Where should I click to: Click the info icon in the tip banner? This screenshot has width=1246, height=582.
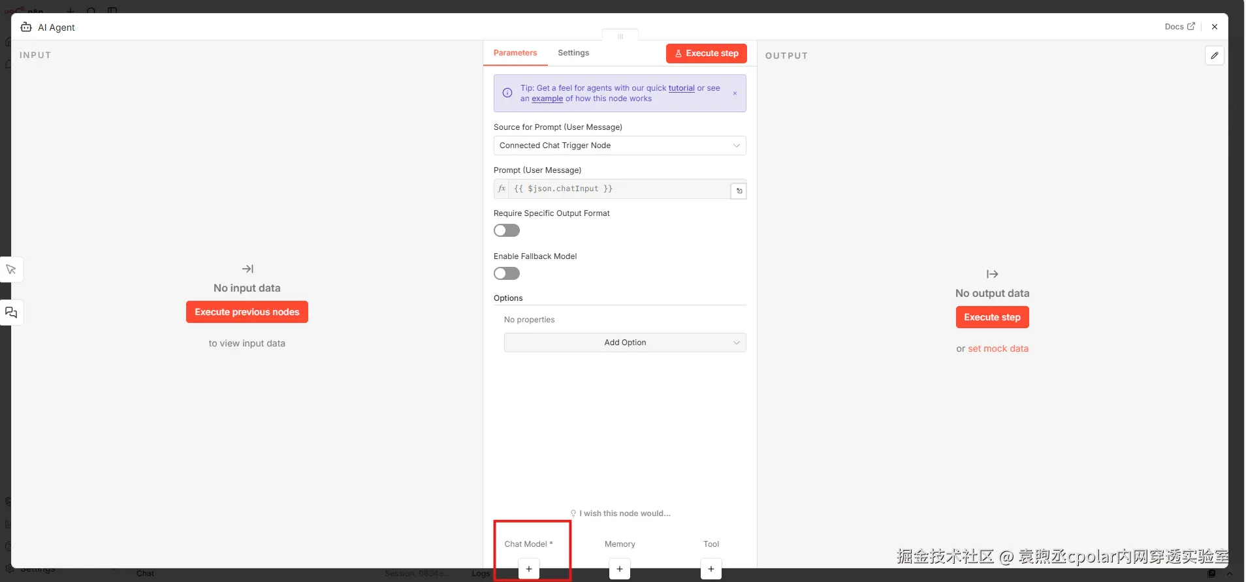tap(507, 93)
